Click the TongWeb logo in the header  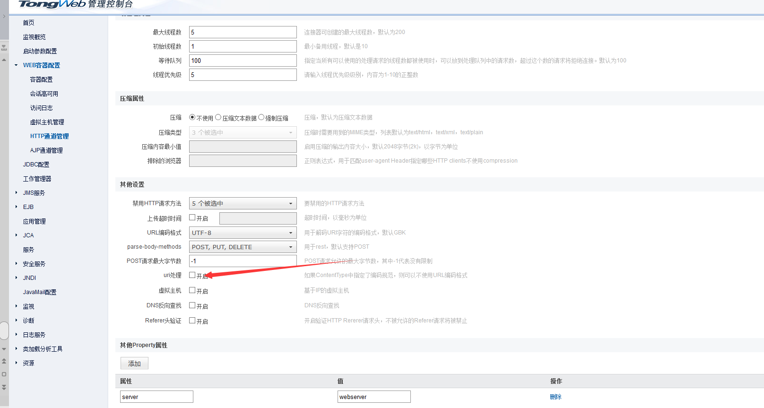click(52, 4)
